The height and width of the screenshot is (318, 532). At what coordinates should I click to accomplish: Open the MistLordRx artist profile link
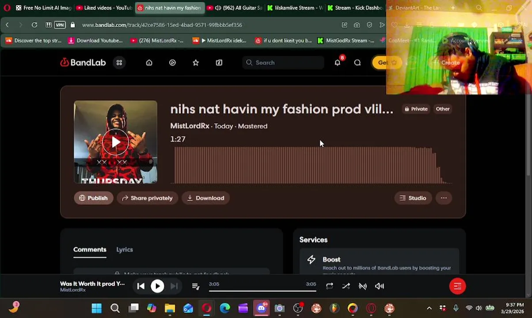(190, 126)
